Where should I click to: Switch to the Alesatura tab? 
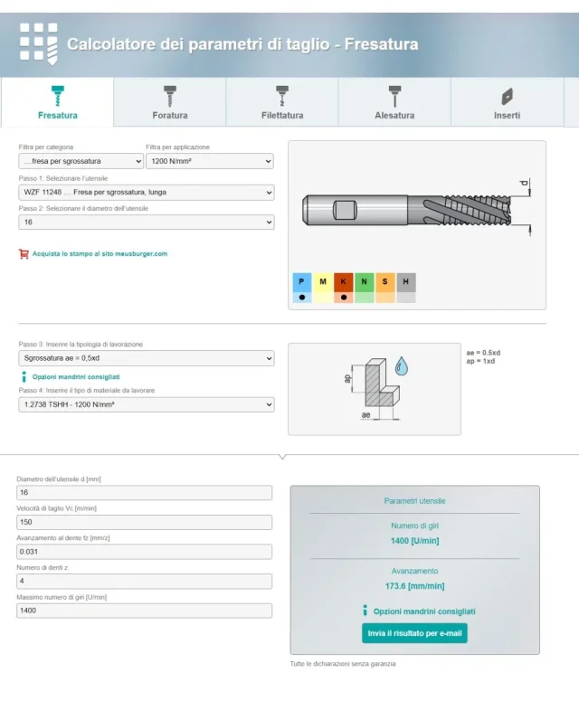tap(394, 102)
